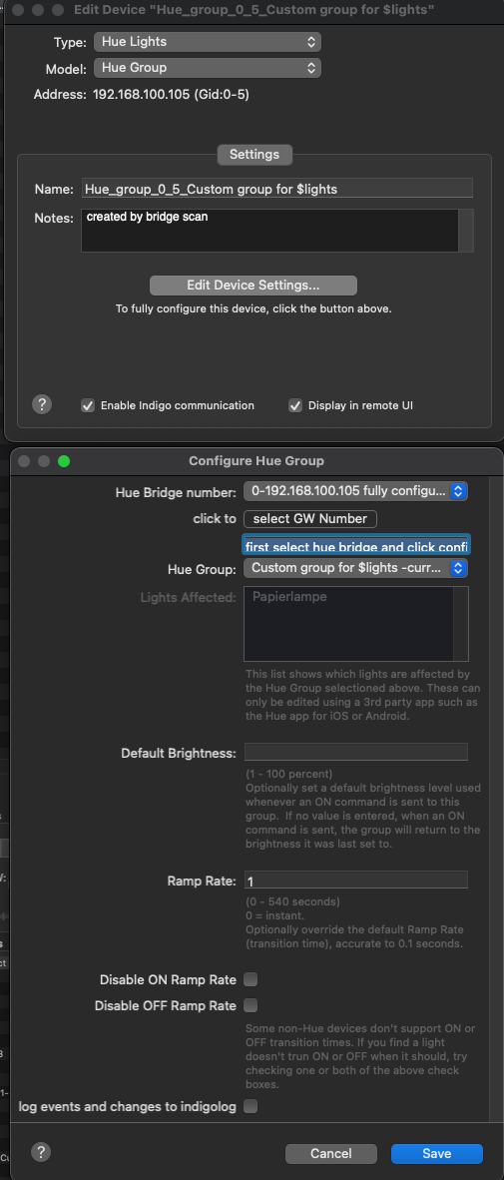Click into the device Name field

[x=276, y=188]
